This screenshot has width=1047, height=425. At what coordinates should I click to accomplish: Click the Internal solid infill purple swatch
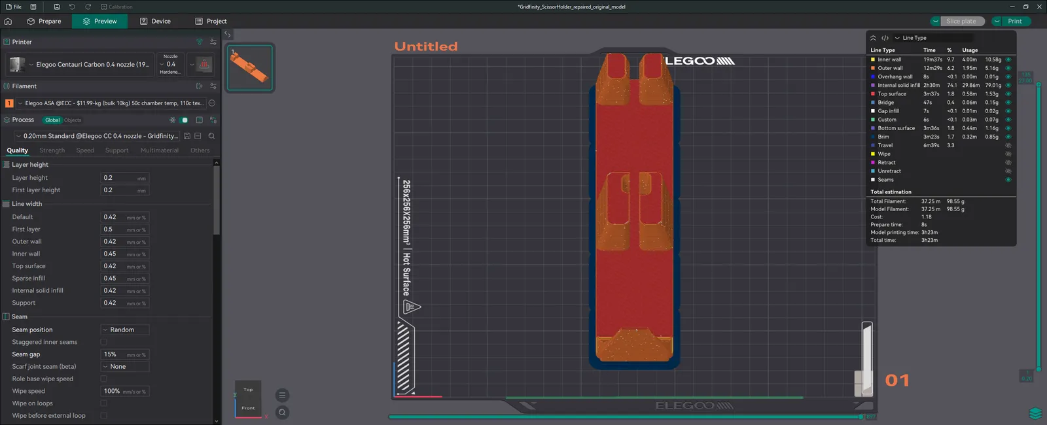click(873, 85)
